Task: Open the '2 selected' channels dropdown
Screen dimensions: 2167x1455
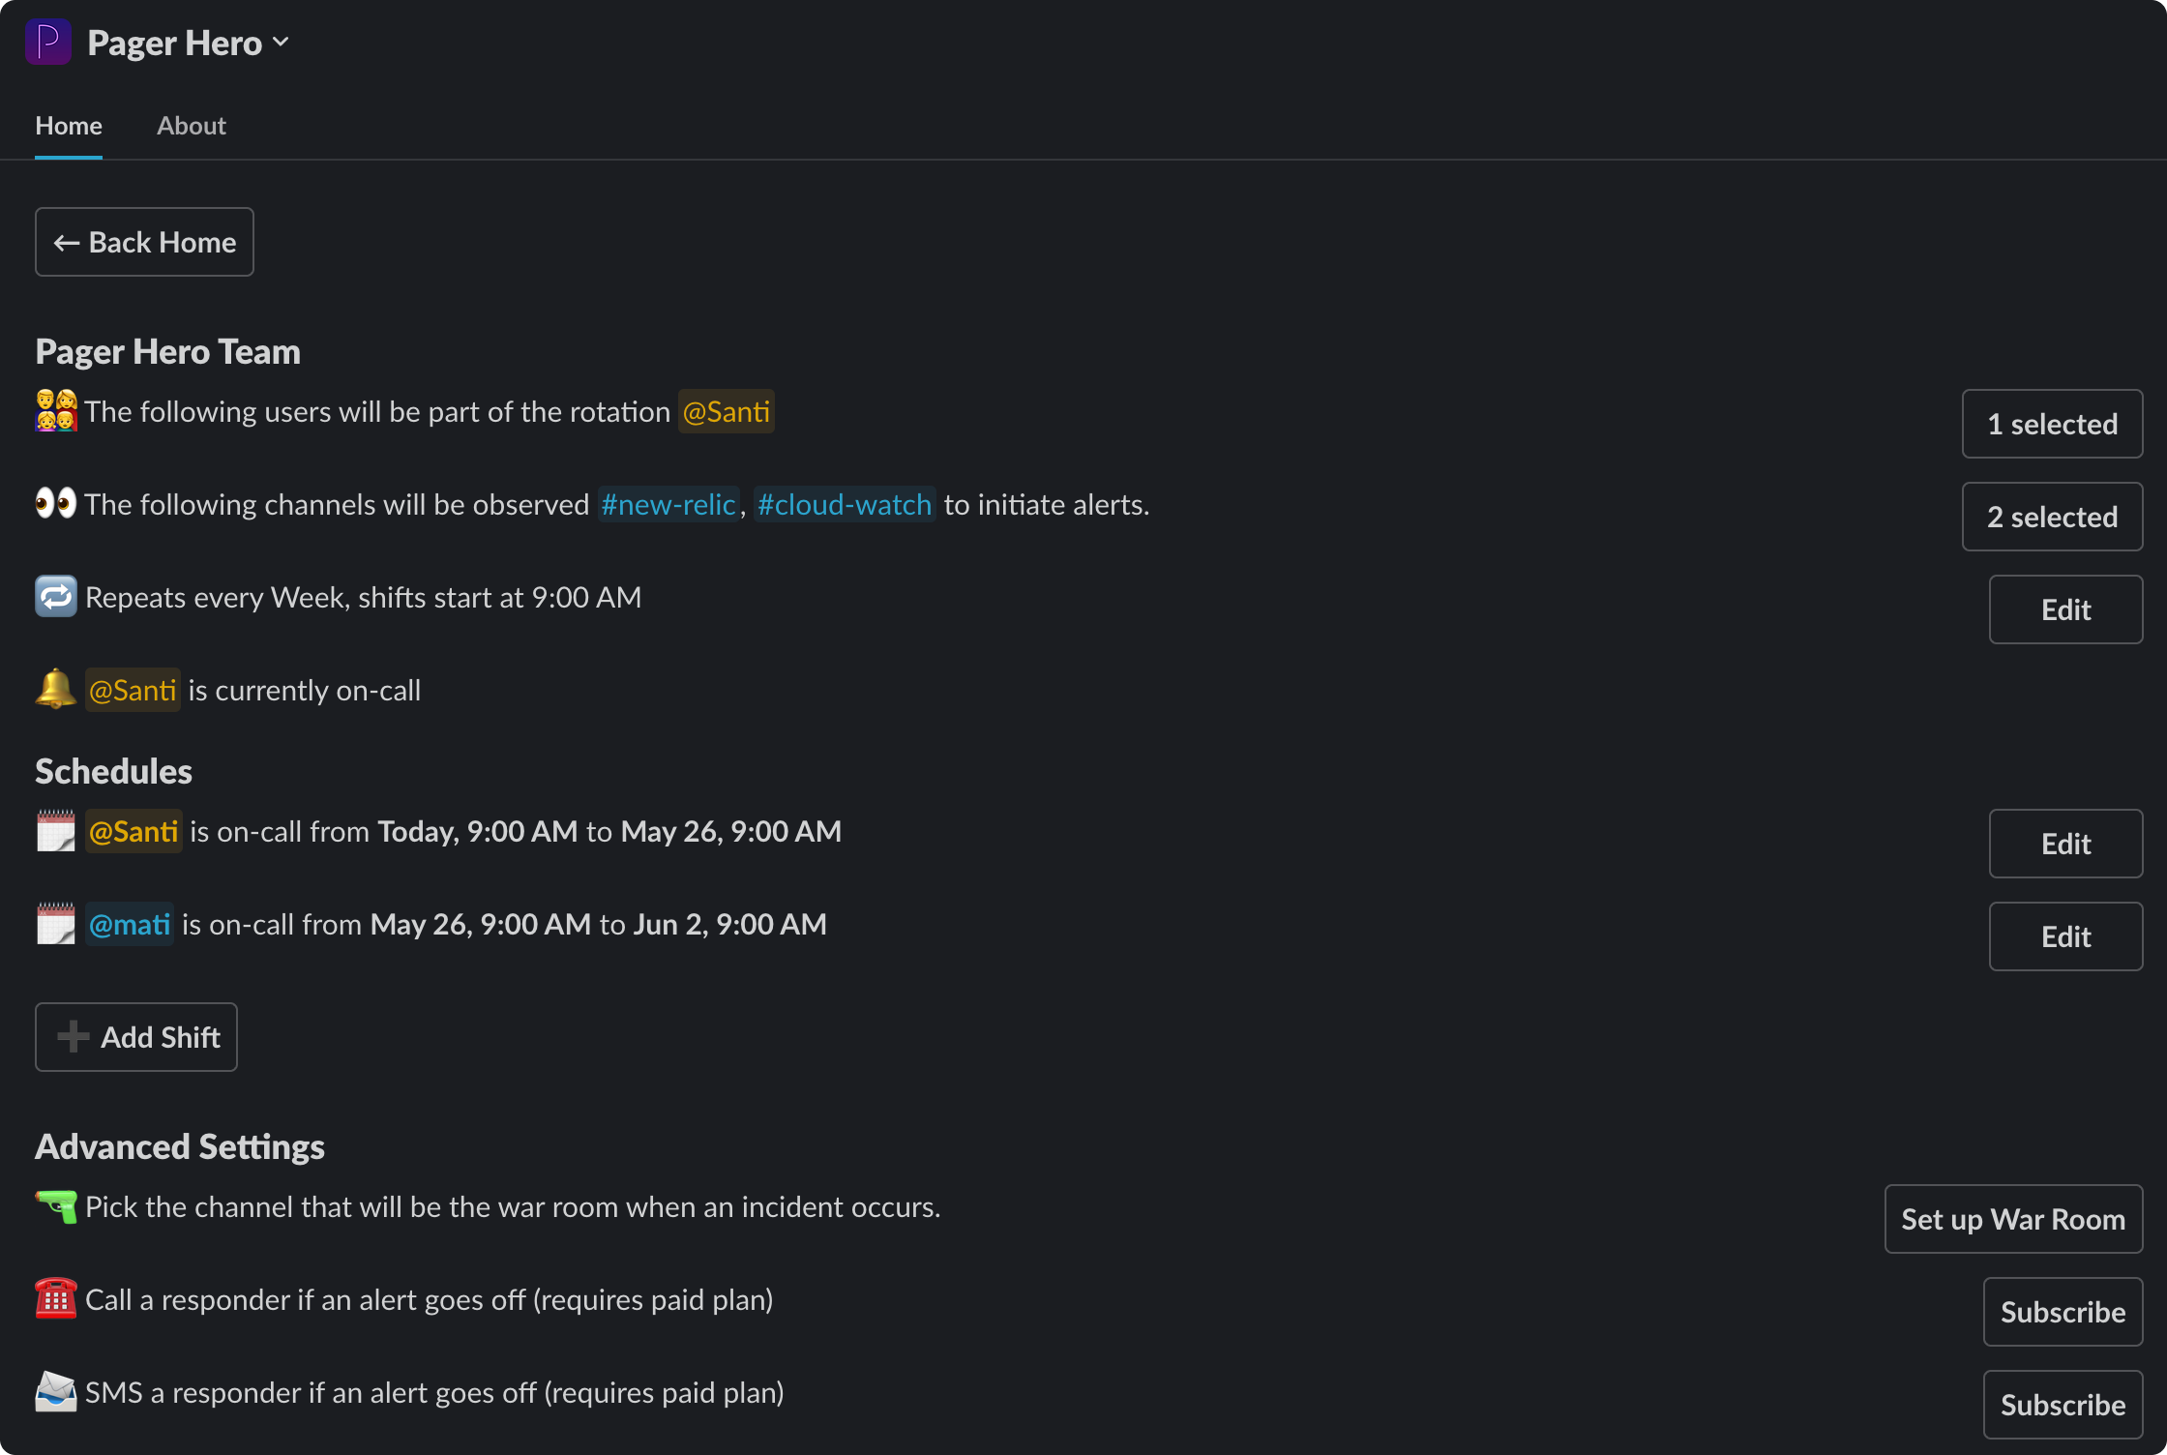Action: point(2052,517)
